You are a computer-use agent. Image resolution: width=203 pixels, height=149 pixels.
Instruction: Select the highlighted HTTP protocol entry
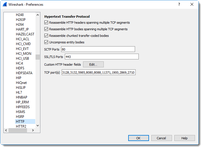point(25,122)
